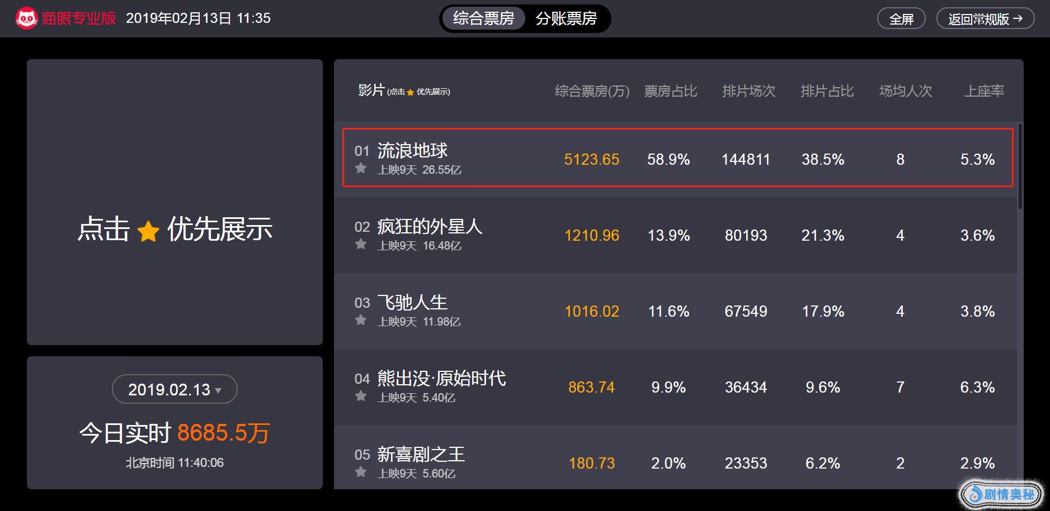1050x511 pixels.
Task: Click the star beside 熊出没·原始时代
Action: [361, 396]
